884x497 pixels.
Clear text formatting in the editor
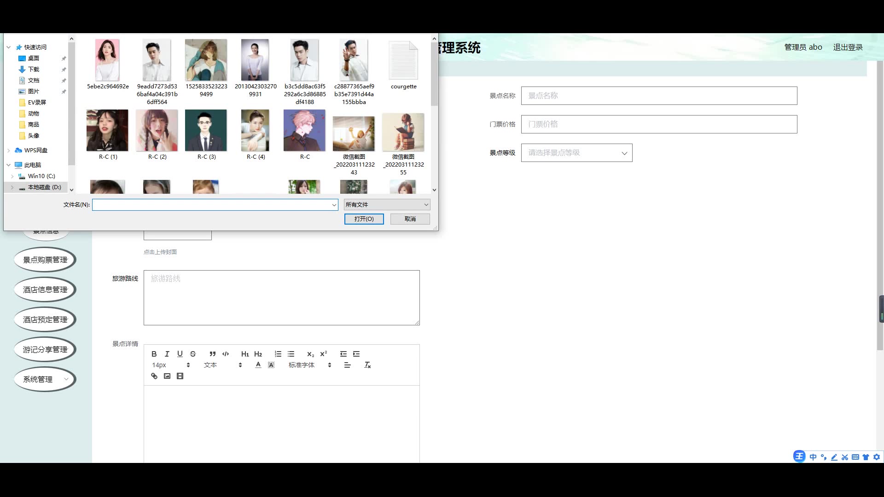tap(367, 365)
